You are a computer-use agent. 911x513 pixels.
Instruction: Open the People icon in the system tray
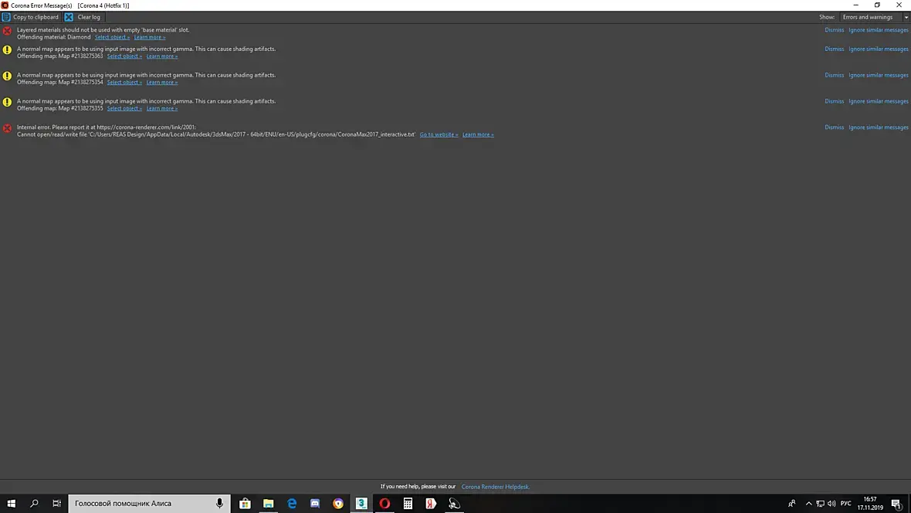[791, 503]
